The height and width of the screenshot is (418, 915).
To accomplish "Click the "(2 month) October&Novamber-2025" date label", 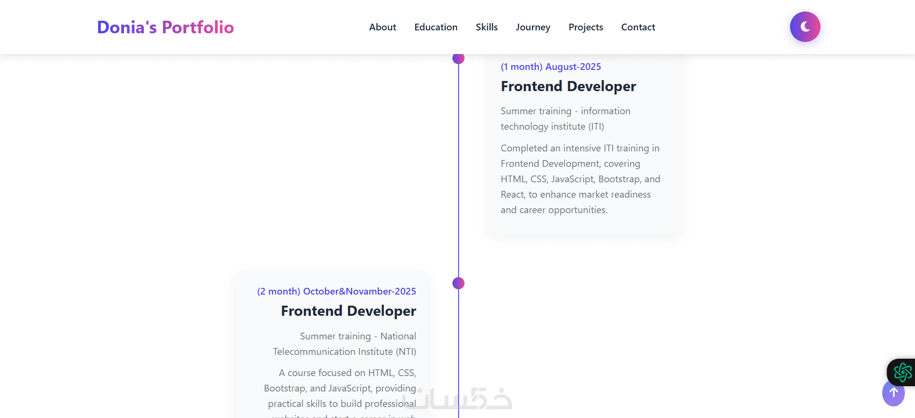I will (x=336, y=292).
